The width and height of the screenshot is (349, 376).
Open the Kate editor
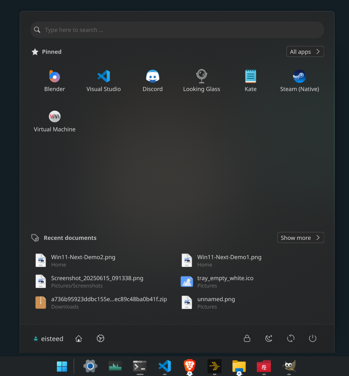(250, 81)
